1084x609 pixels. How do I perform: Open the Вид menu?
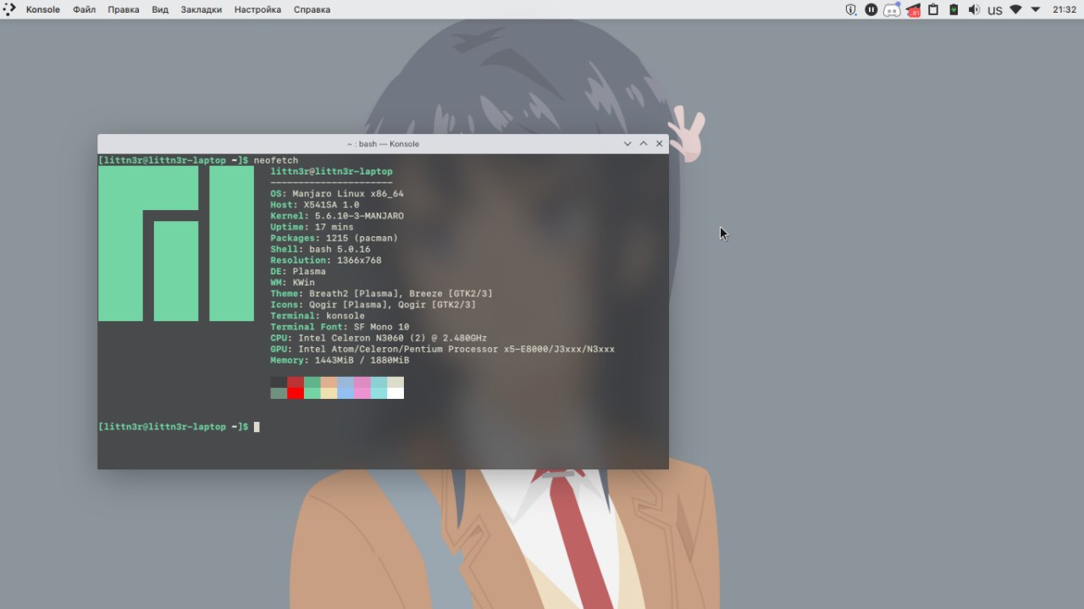(x=160, y=10)
